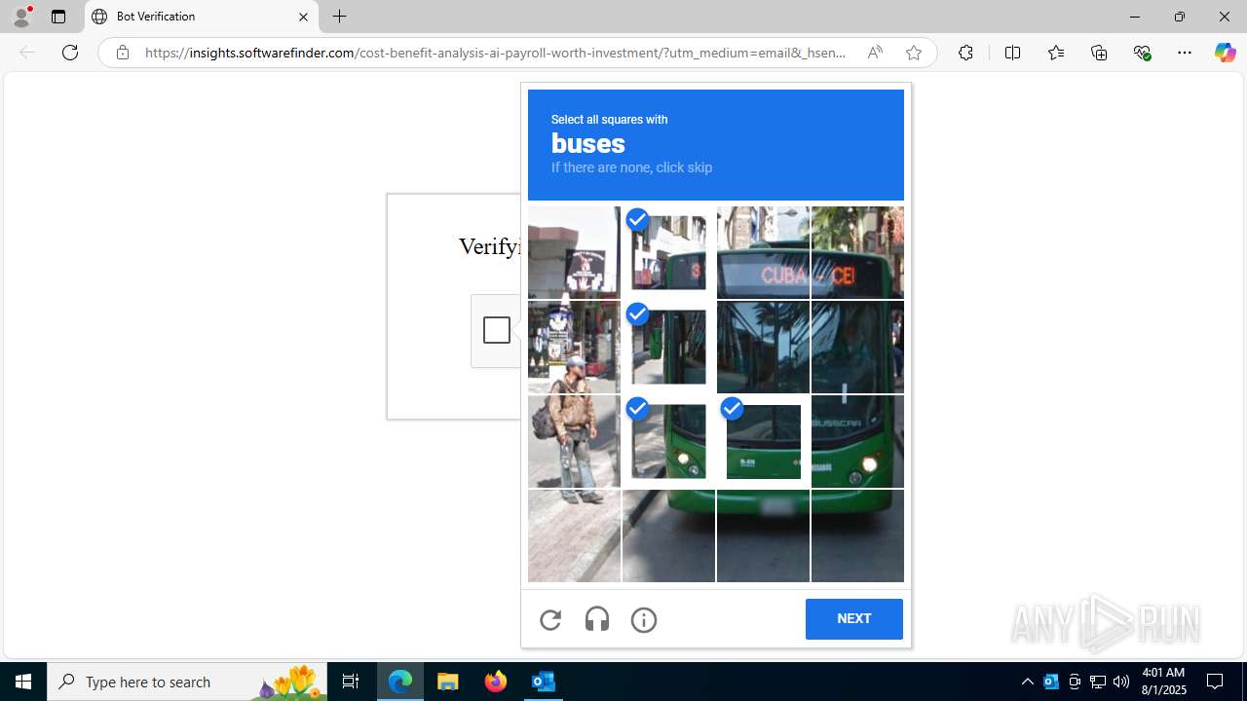Screen dimensions: 1247x701
Task: Reload the captcha challenge images
Action: click(550, 619)
